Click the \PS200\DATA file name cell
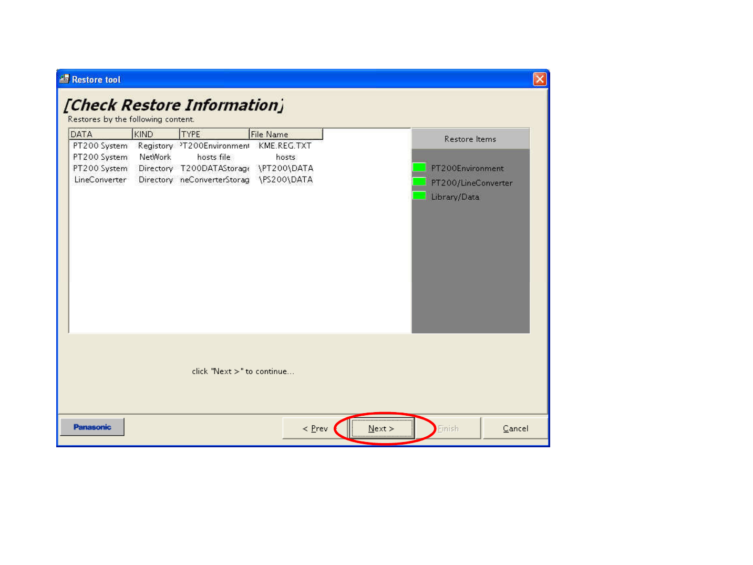Viewport: 753px width, 565px height. [x=286, y=180]
